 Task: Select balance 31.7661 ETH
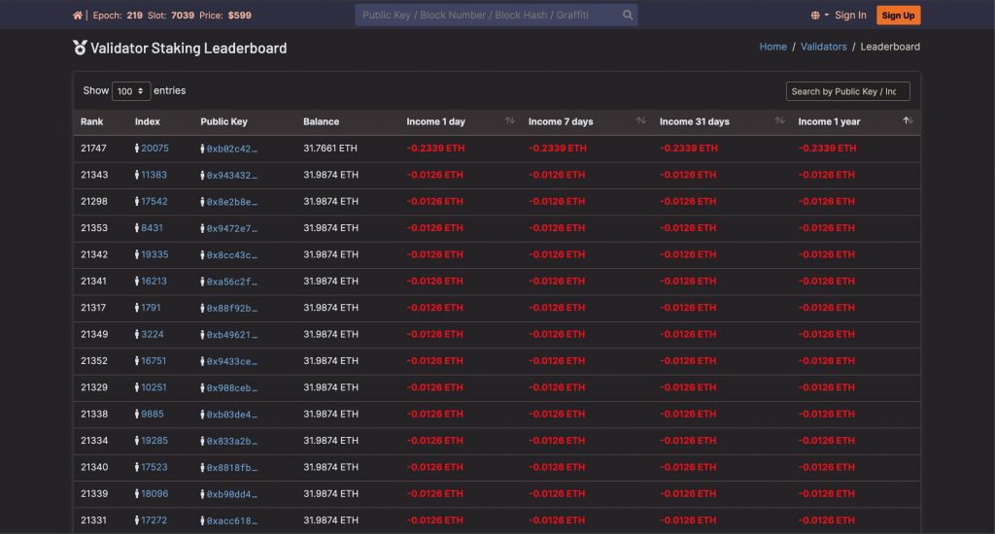point(330,149)
